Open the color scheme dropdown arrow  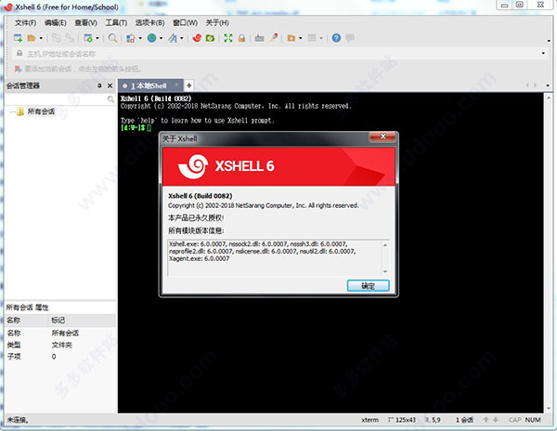click(140, 38)
